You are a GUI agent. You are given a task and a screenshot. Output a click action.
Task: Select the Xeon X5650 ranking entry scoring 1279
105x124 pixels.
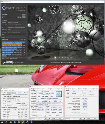pyautogui.click(x=14, y=42)
